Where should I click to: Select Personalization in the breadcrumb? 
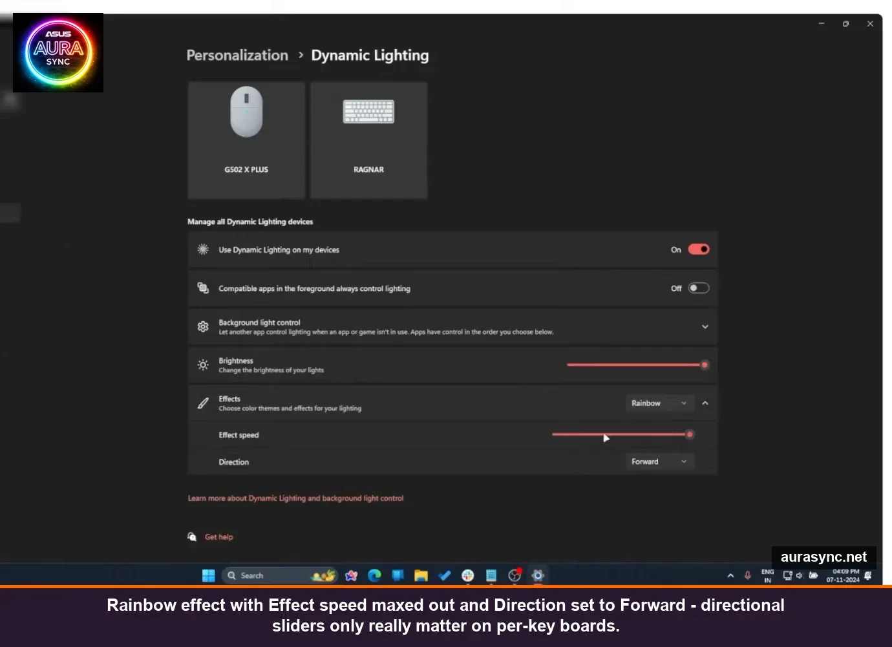coord(237,56)
